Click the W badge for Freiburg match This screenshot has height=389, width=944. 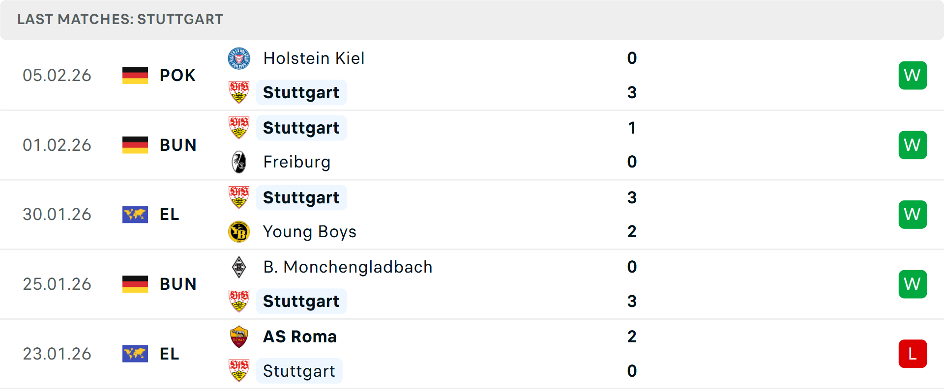pos(913,145)
